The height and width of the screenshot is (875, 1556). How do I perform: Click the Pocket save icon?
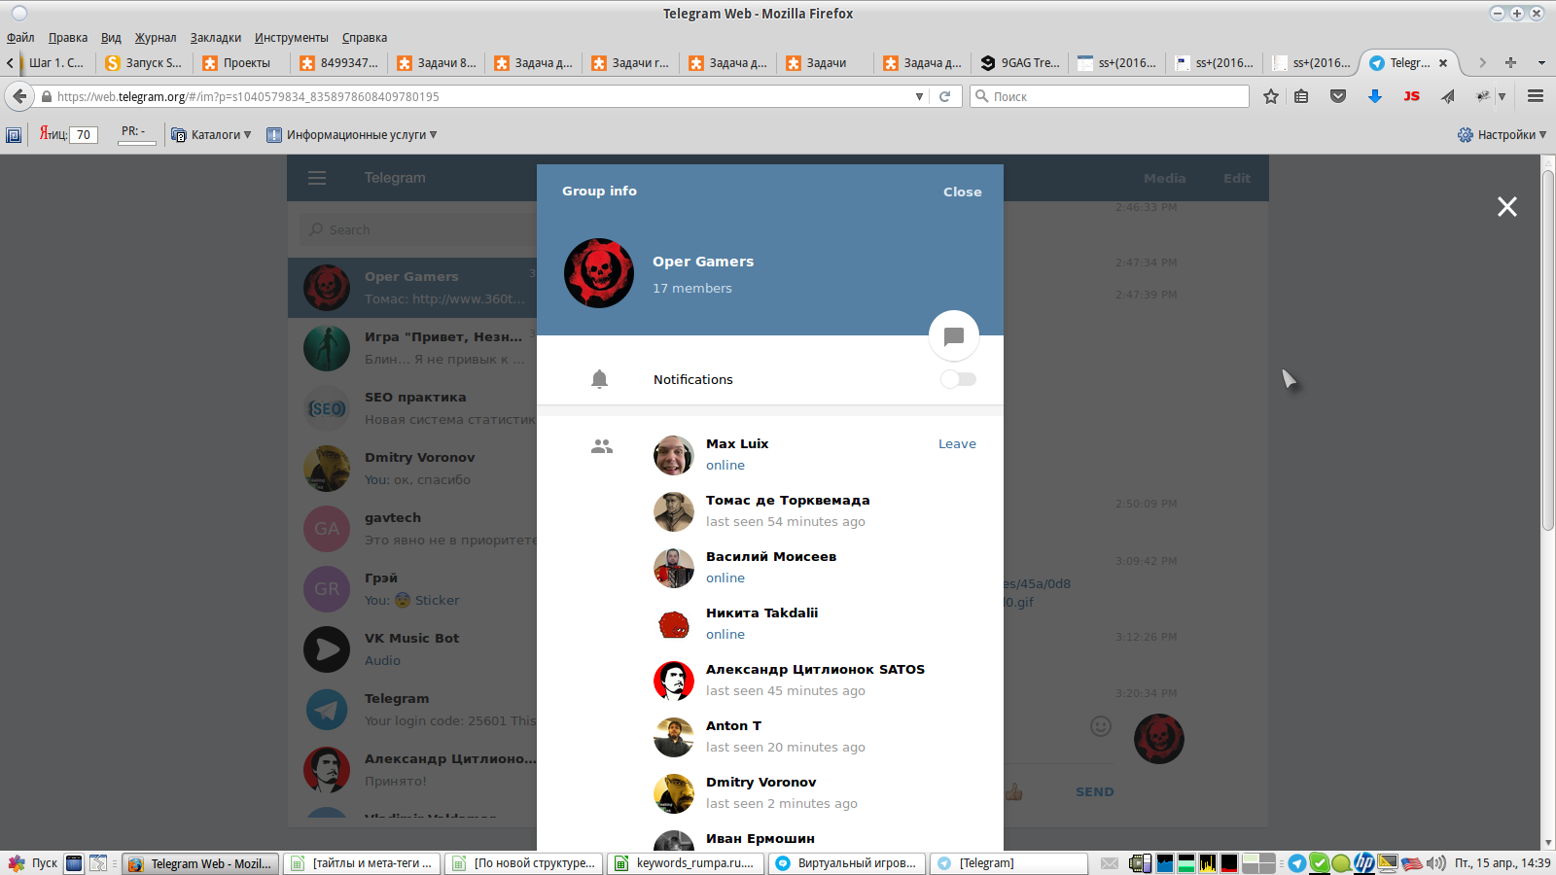(1338, 96)
